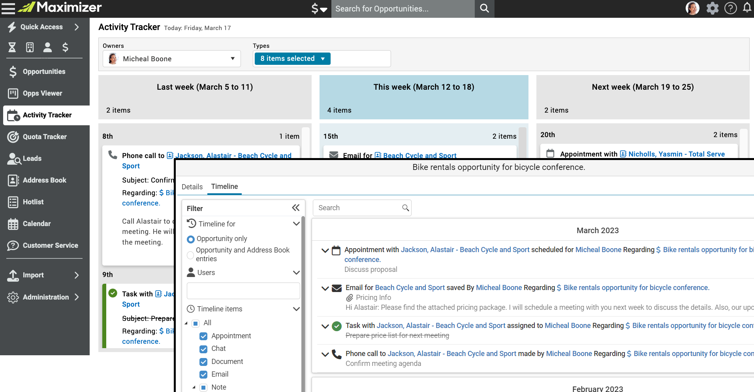
Task: Open Calendar in sidebar
Action: click(x=37, y=224)
